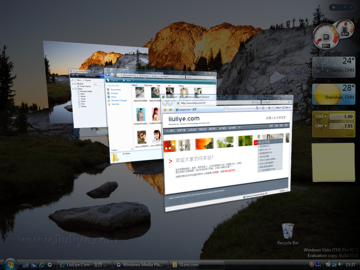Click Show Desktop in Quick Launch

coord(26,265)
